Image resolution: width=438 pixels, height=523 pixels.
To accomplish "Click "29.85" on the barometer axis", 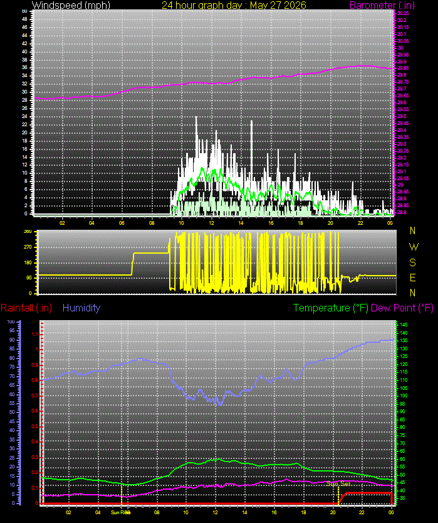I will 403,68.
